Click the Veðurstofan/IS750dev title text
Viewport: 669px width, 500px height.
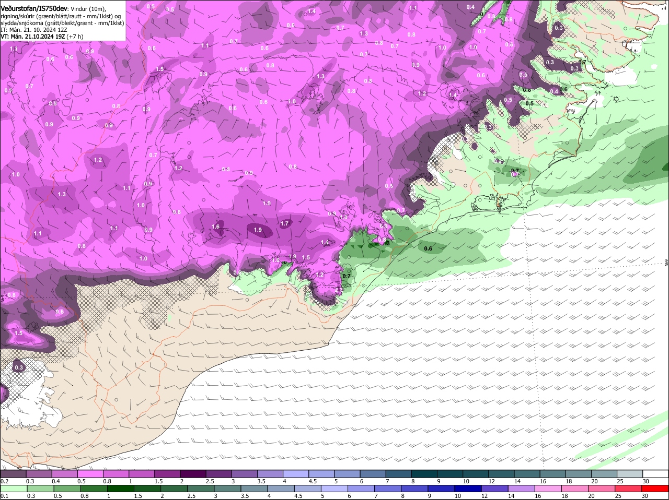coord(33,9)
